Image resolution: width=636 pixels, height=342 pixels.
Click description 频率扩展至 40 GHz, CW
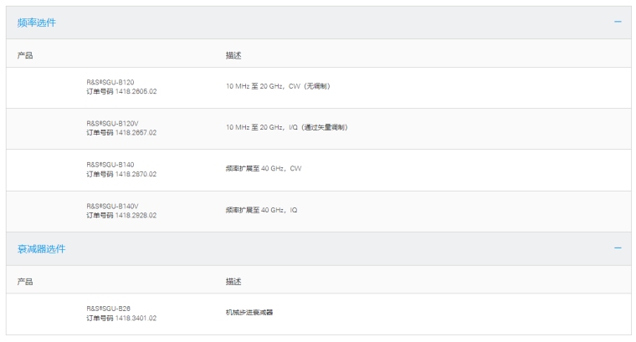click(x=264, y=169)
